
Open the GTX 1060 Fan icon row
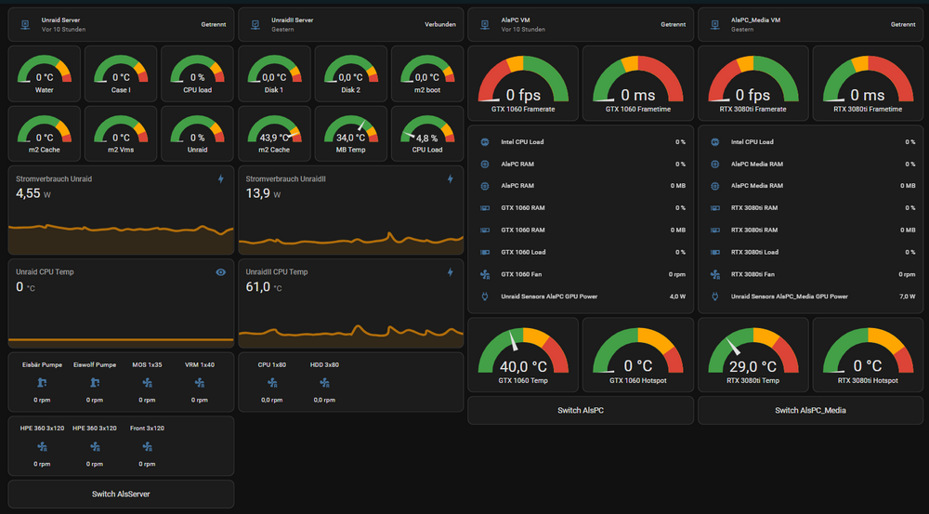581,274
